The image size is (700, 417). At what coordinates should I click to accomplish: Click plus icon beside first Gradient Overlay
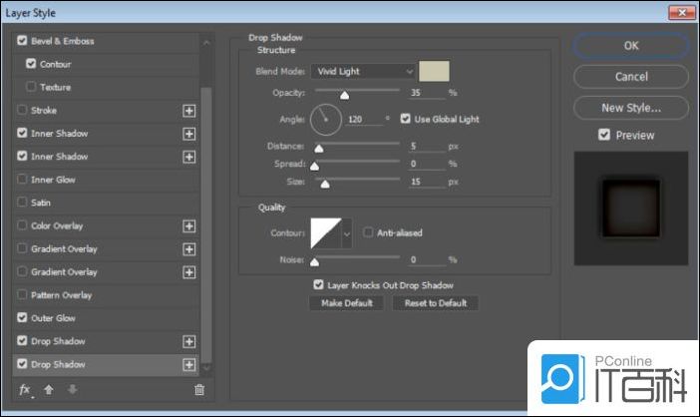tap(189, 249)
